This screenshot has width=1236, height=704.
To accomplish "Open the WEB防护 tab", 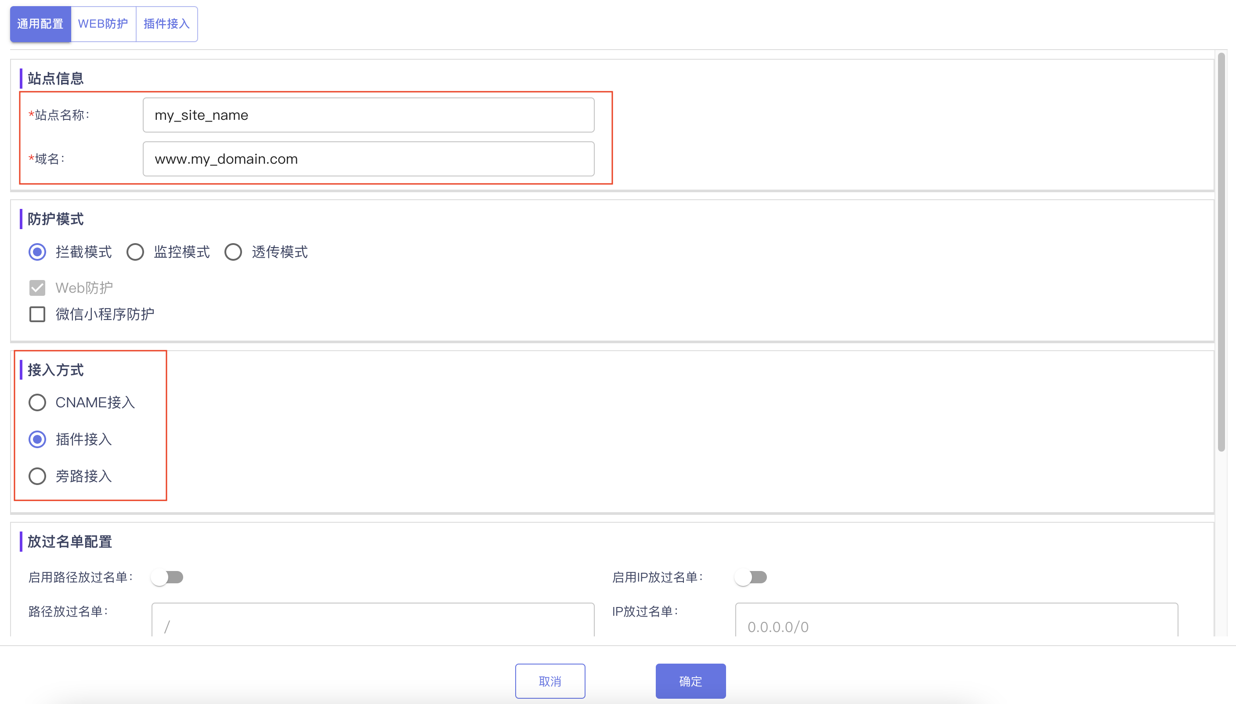I will (x=103, y=24).
